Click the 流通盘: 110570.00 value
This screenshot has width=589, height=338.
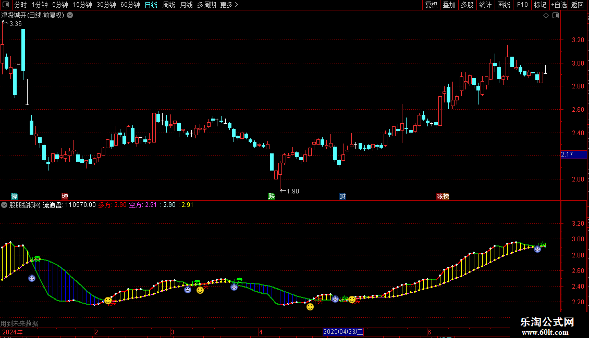click(x=69, y=205)
